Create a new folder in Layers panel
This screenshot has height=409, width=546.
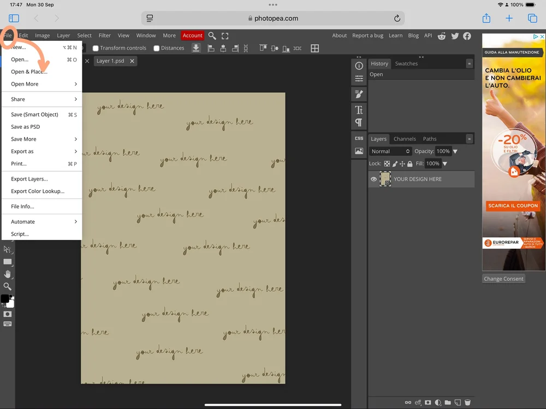[448, 402]
